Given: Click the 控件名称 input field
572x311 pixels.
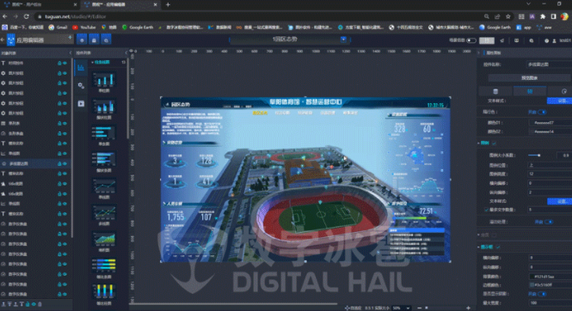Looking at the screenshot, I should [x=549, y=64].
